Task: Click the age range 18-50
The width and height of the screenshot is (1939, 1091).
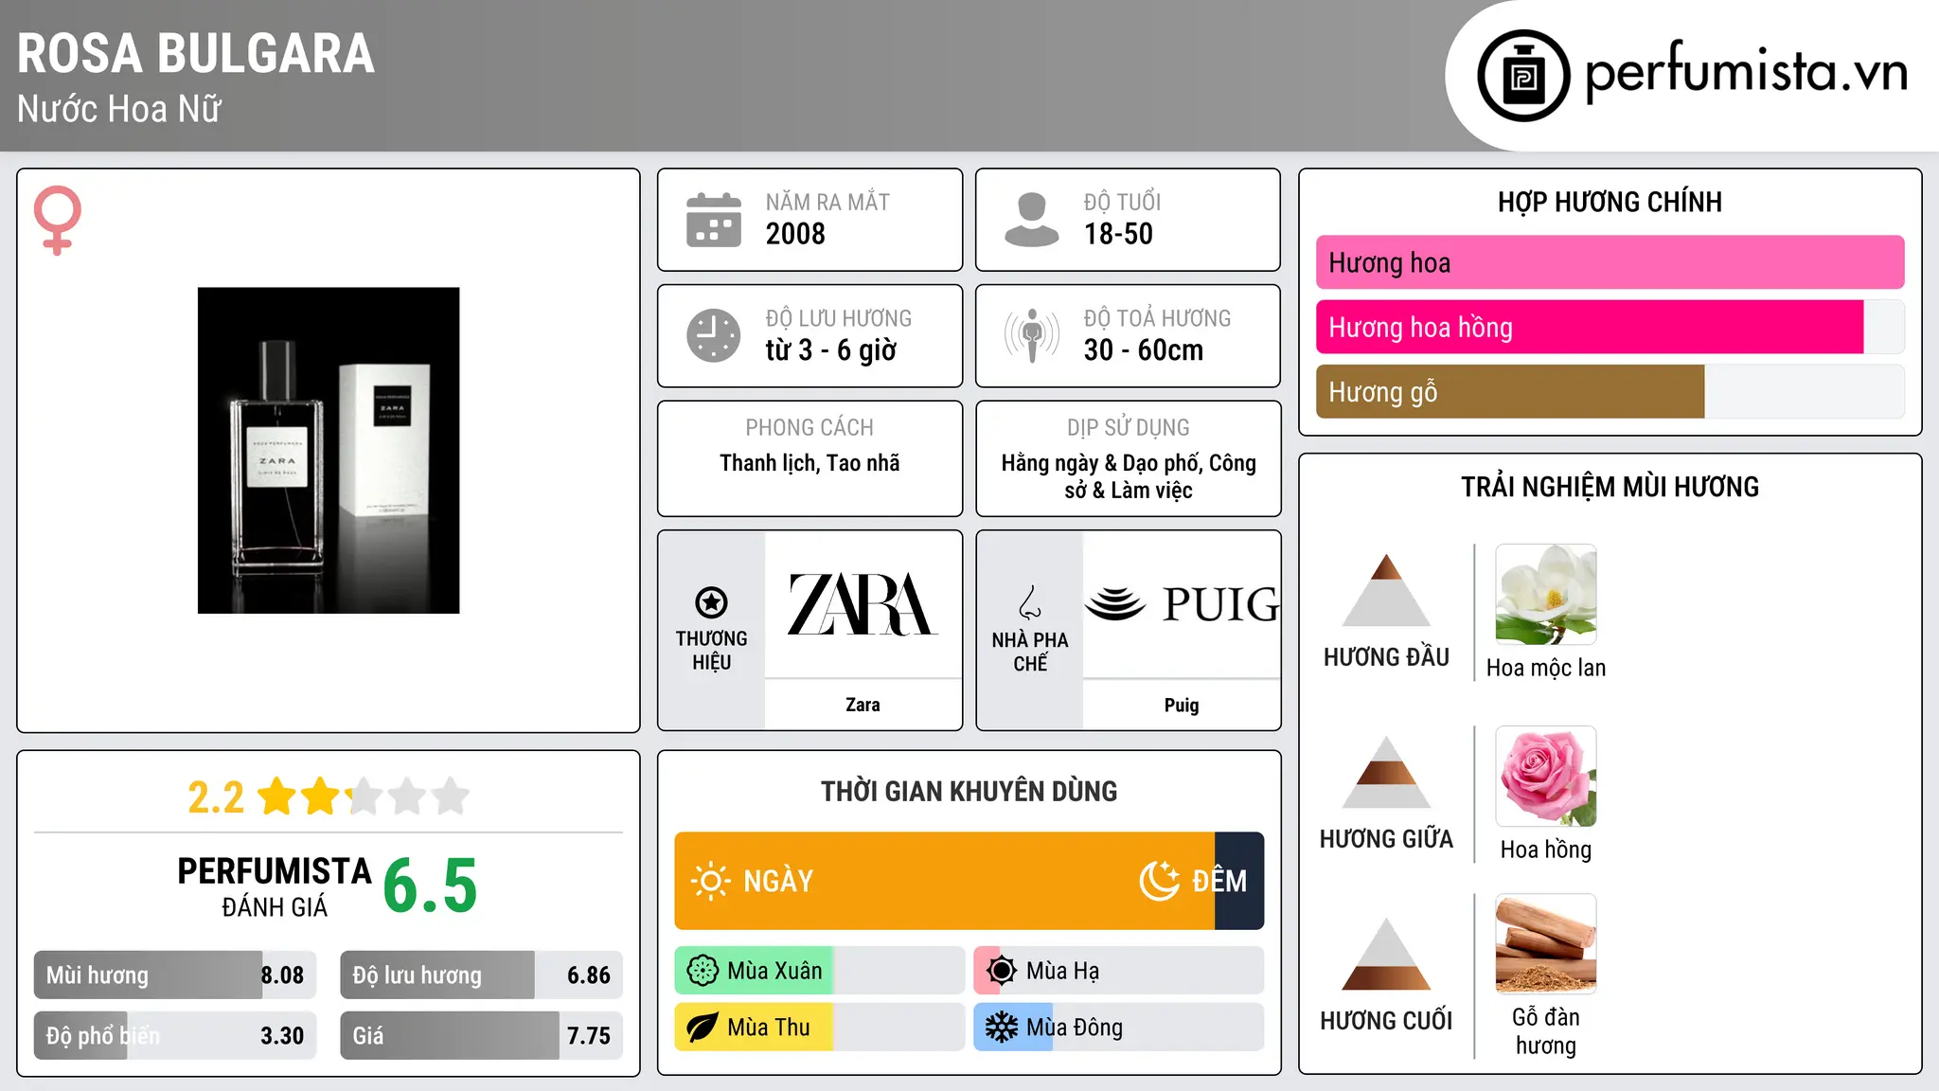Action: click(1118, 234)
